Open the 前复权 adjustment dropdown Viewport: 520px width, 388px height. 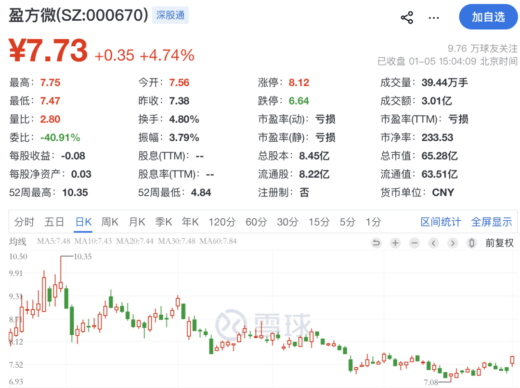click(x=499, y=243)
